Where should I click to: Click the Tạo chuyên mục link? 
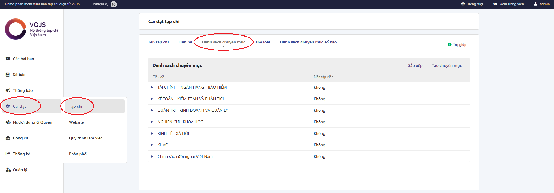point(446,65)
